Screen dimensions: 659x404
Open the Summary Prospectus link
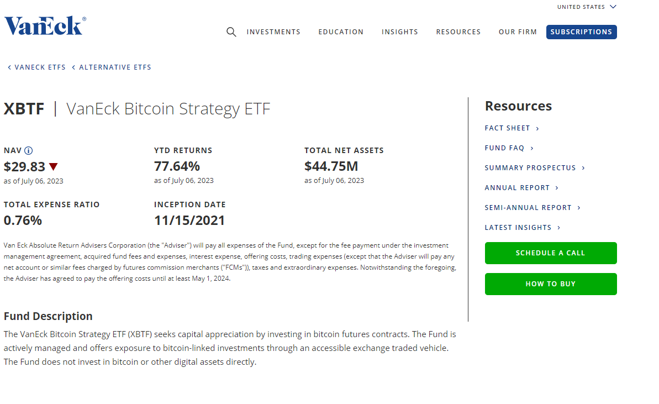tap(534, 168)
